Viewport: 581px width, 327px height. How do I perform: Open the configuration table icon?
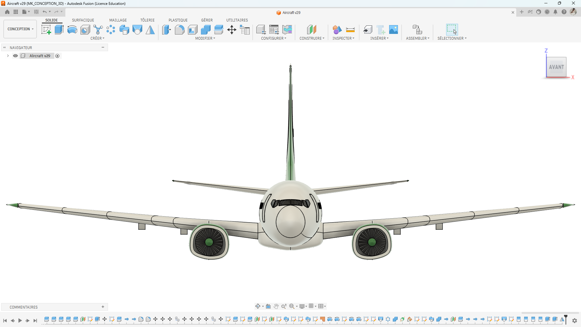coord(274,30)
